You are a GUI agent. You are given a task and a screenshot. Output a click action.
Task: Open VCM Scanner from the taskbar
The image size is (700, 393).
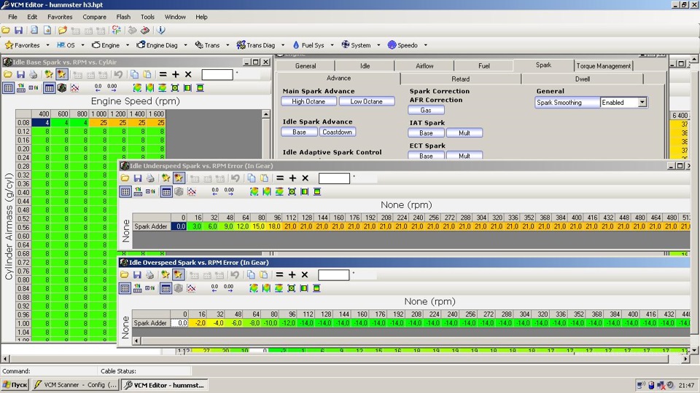(75, 385)
